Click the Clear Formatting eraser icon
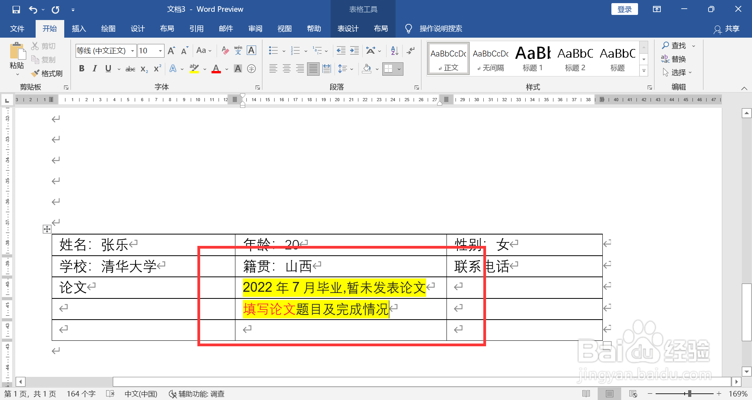 tap(225, 51)
